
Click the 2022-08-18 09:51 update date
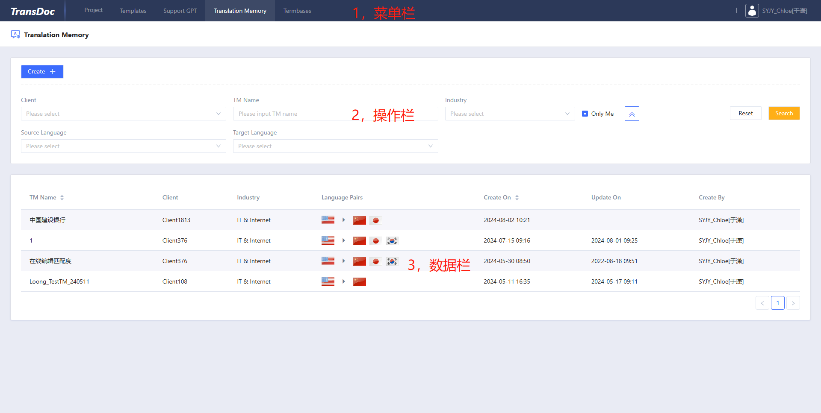[x=614, y=261]
